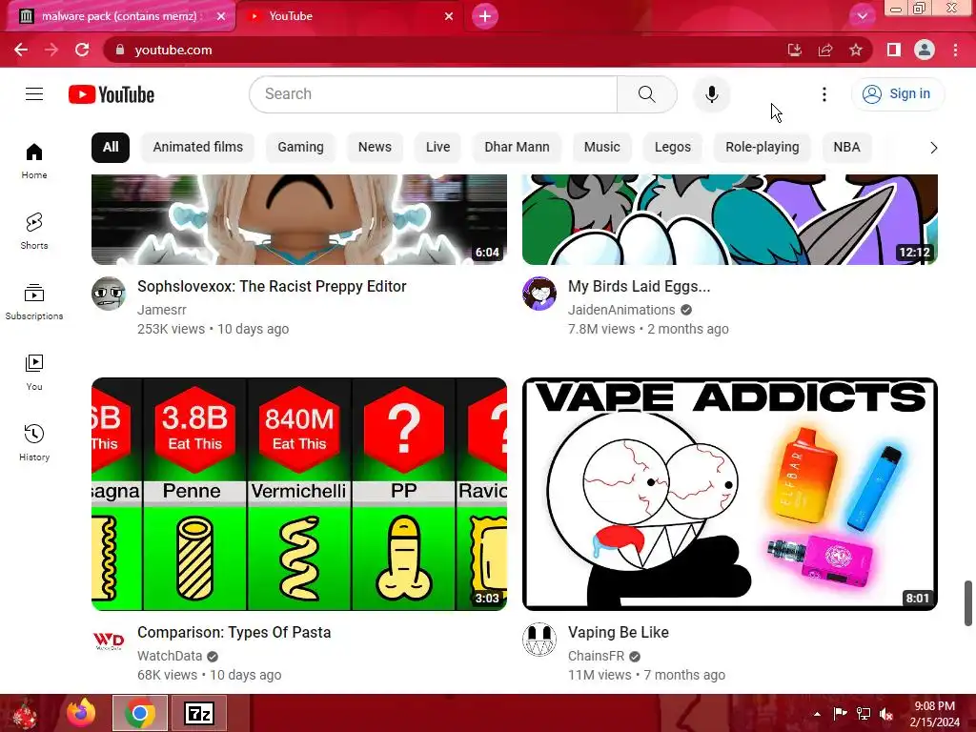The width and height of the screenshot is (976, 732).
Task: Show hidden tray icons arrow
Action: (817, 714)
